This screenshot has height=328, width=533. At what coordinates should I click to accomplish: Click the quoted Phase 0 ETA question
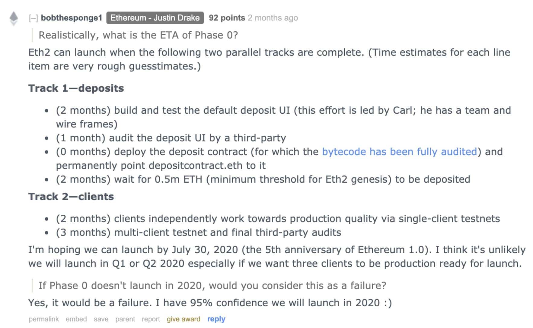[x=138, y=35]
